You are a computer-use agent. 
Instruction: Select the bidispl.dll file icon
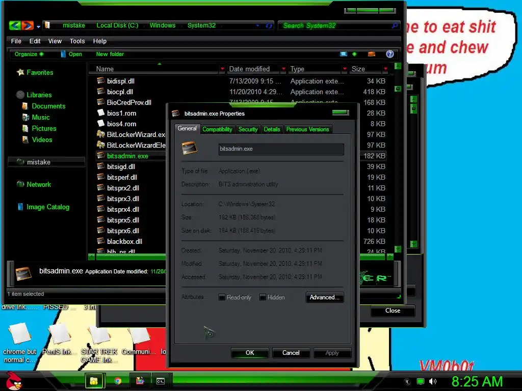coord(100,81)
